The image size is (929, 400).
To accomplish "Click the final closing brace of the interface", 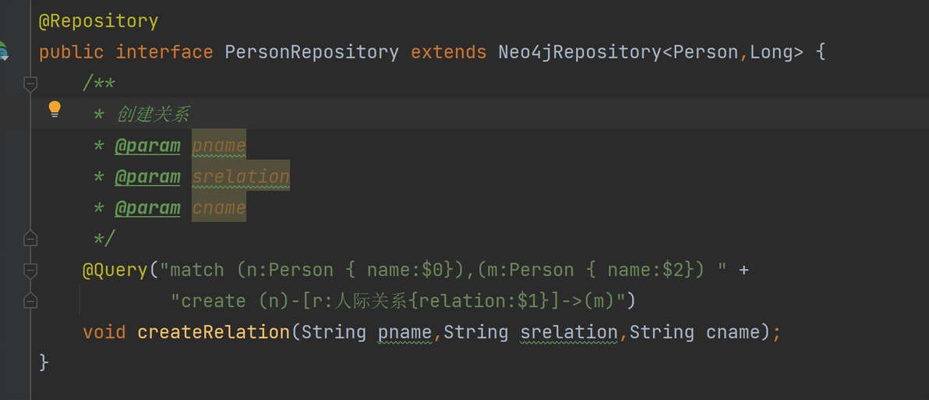I will coord(44,362).
